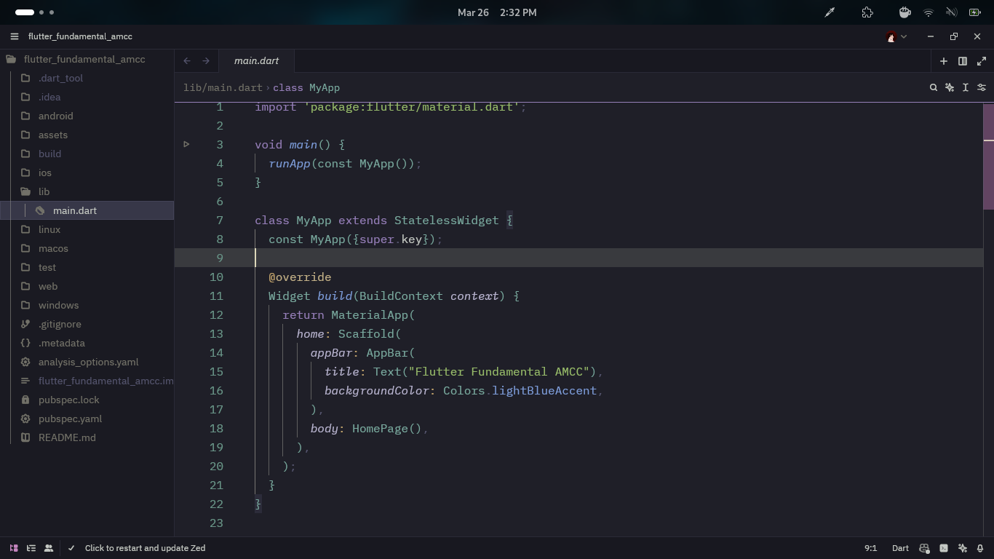Open buffer search with the magnifier icon
The height and width of the screenshot is (559, 994).
point(933,87)
